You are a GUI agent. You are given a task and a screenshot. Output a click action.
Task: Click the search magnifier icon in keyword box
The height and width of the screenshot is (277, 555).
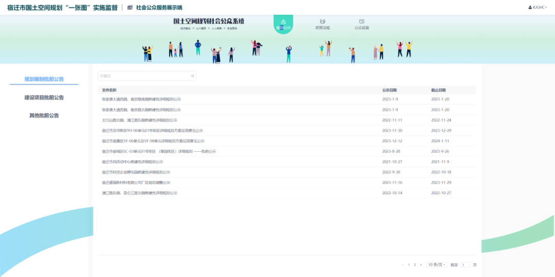193,76
